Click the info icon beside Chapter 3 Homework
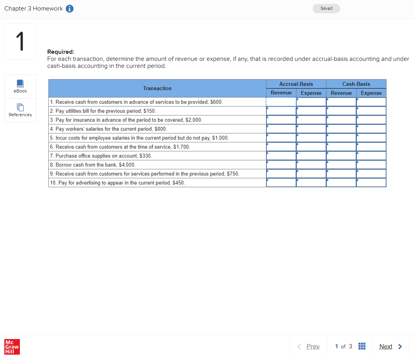Image resolution: width=415 pixels, height=355 pixels. click(69, 8)
